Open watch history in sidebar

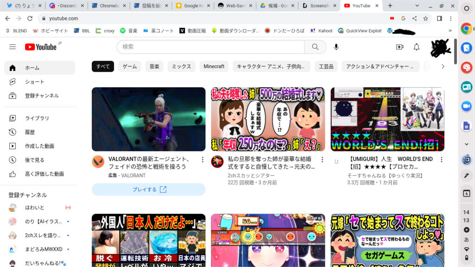click(x=32, y=132)
